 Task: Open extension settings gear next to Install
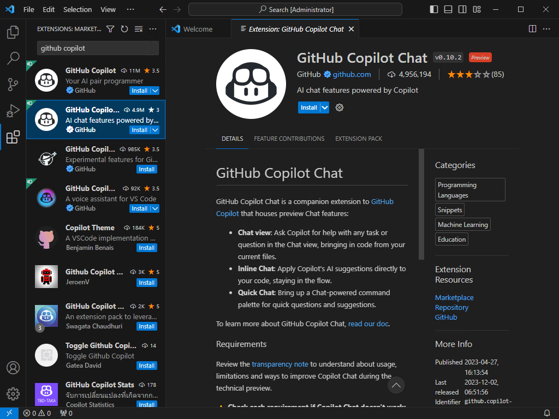coord(340,107)
